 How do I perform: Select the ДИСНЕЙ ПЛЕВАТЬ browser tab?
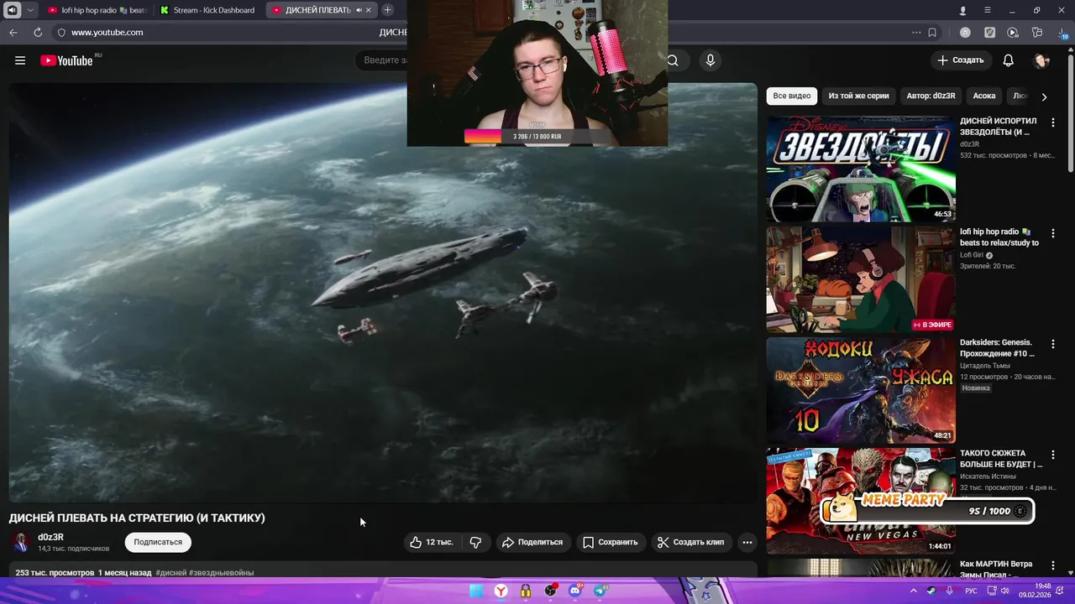(x=312, y=10)
